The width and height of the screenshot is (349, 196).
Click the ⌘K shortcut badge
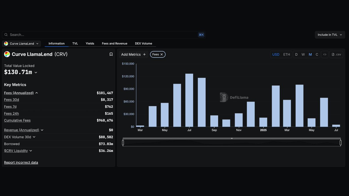[x=201, y=35]
